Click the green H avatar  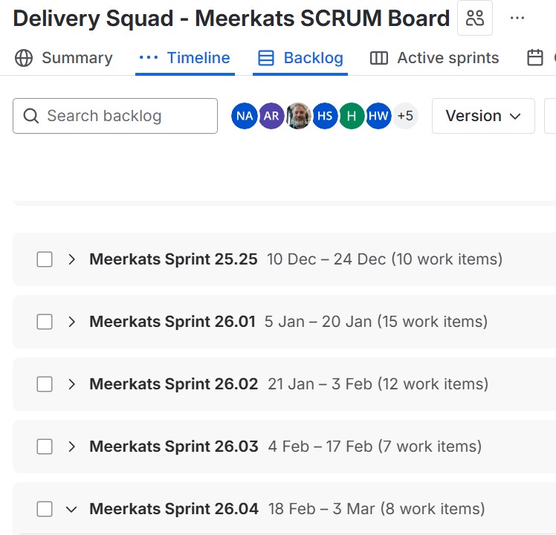[x=352, y=116]
